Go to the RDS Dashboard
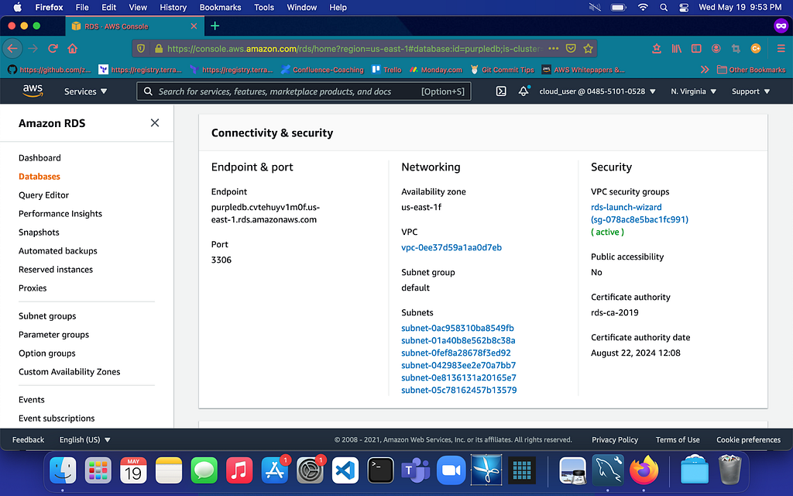793x496 pixels. pos(39,158)
